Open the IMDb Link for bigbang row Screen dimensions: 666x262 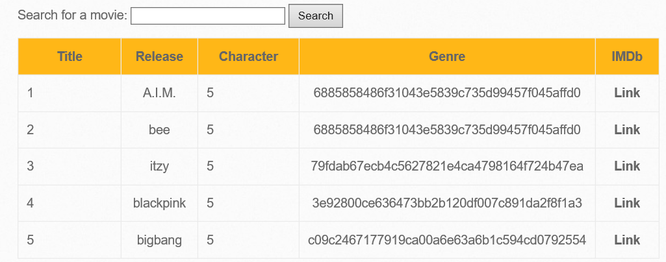pyautogui.click(x=627, y=240)
